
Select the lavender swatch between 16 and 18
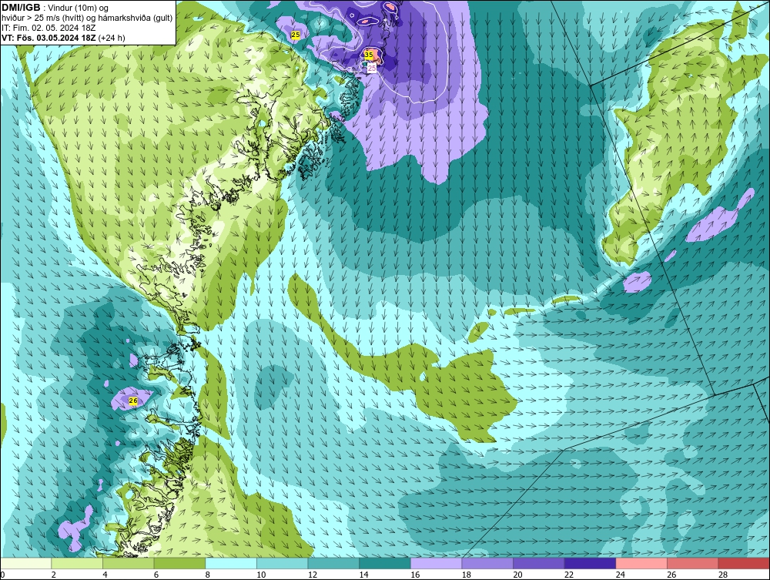[x=436, y=563]
